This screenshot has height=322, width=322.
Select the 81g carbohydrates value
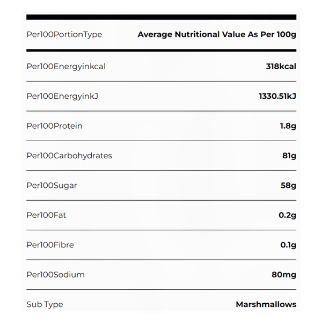(x=289, y=156)
